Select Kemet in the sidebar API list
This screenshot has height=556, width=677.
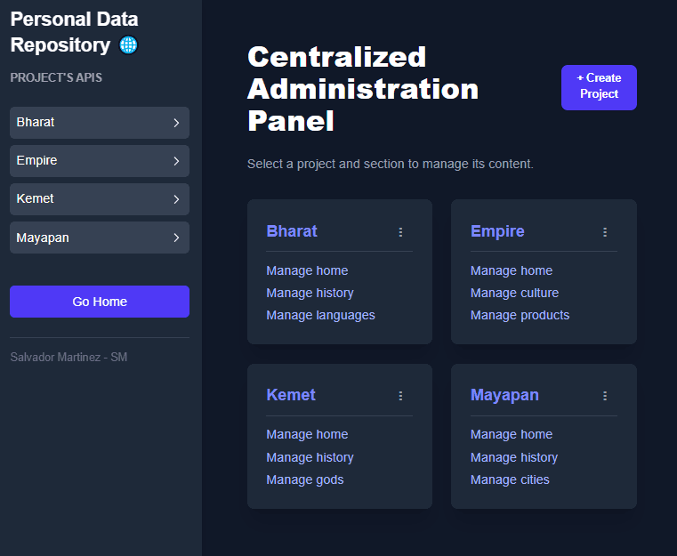[x=100, y=199]
